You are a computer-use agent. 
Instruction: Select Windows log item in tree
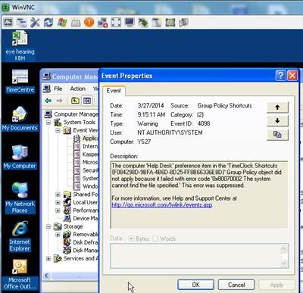pos(86,186)
